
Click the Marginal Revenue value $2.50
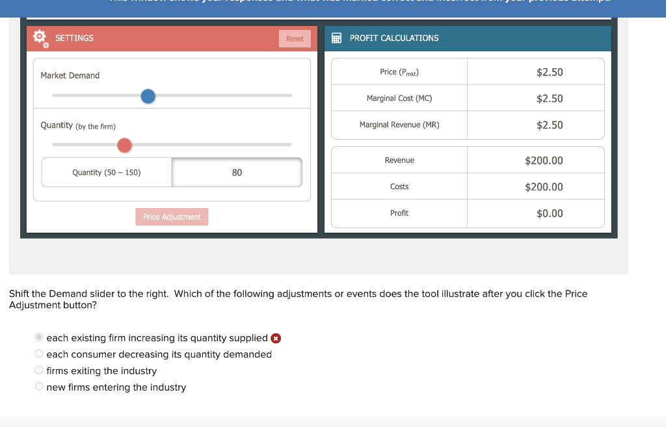pyautogui.click(x=550, y=125)
